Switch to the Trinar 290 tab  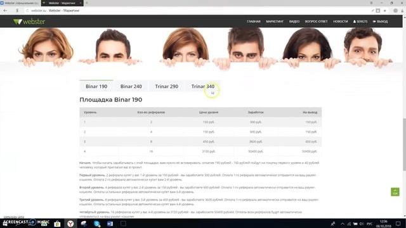[x=166, y=86]
